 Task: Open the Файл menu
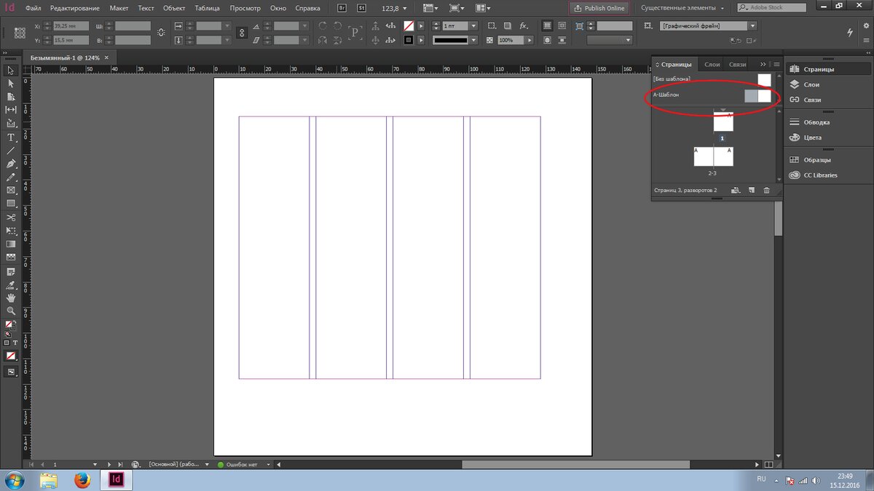[x=33, y=8]
